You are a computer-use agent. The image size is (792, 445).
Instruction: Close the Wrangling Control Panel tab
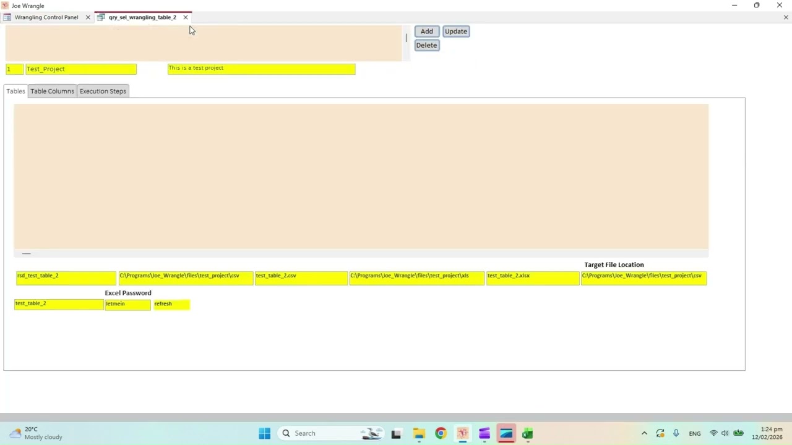pyautogui.click(x=88, y=17)
